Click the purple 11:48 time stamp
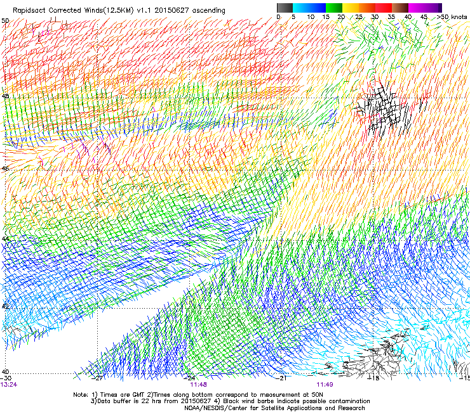Viewport: 470px width, 412px height. (x=198, y=385)
